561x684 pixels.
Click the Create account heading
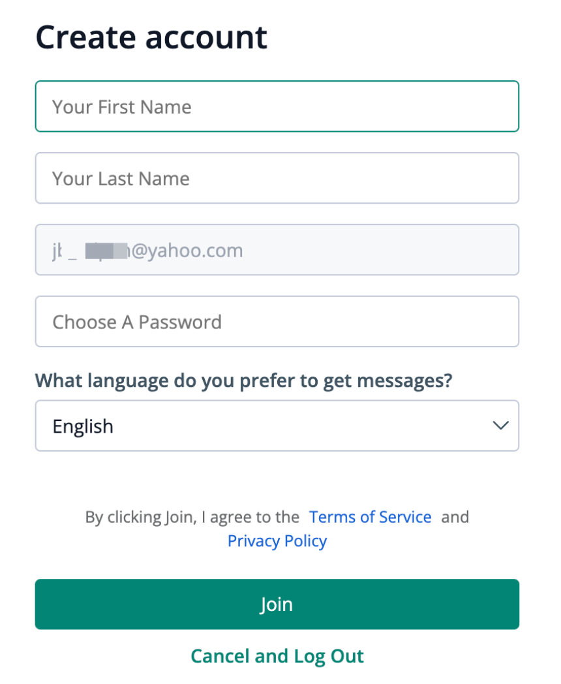point(151,37)
